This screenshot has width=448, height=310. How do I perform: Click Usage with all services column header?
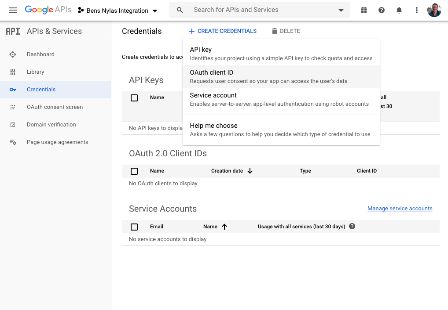[301, 227]
